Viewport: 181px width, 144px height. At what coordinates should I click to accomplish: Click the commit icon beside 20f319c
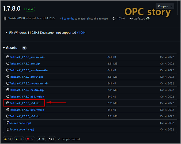[131, 18]
